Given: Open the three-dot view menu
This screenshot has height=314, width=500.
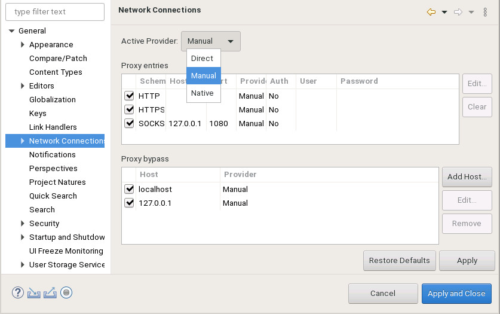Looking at the screenshot, I should (485, 12).
